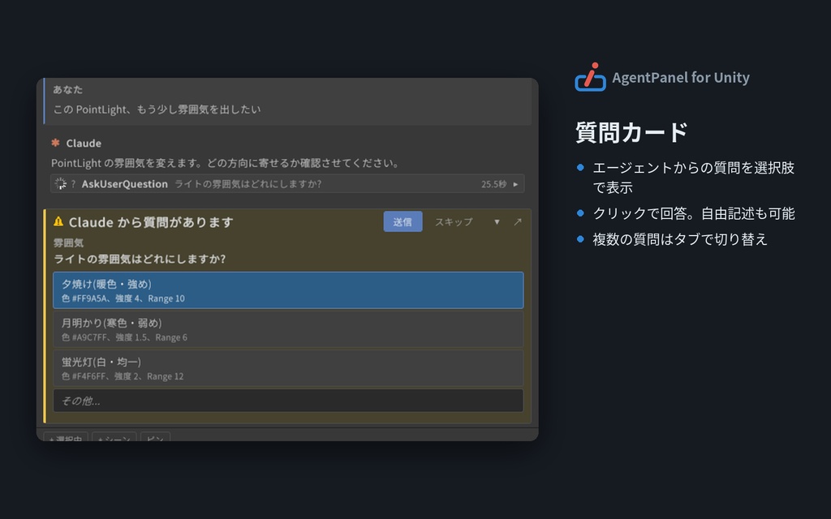The height and width of the screenshot is (519, 831).
Task: Click the その他... free text field
Action: (288, 401)
